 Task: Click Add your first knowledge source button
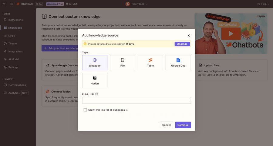[x=60, y=48]
